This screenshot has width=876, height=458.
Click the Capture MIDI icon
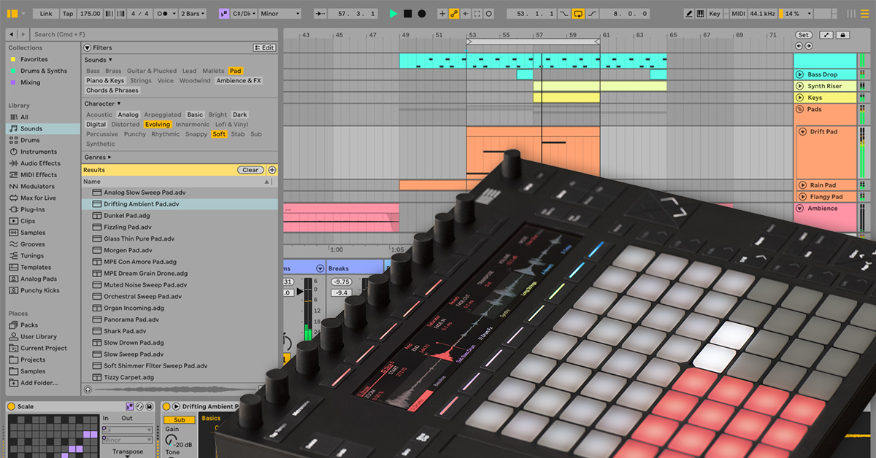coord(477,13)
